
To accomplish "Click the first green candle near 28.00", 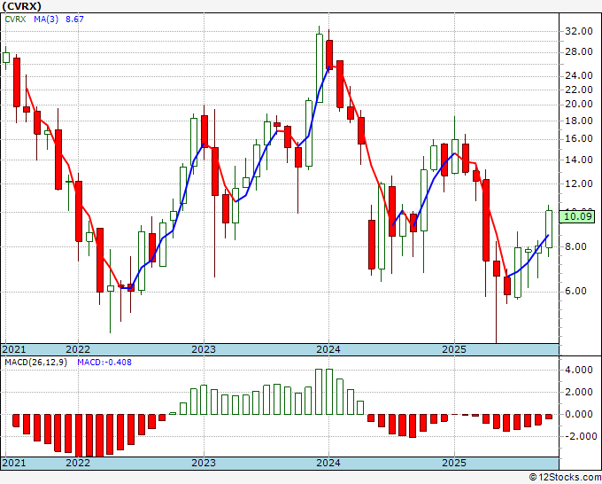I will 6,58.
